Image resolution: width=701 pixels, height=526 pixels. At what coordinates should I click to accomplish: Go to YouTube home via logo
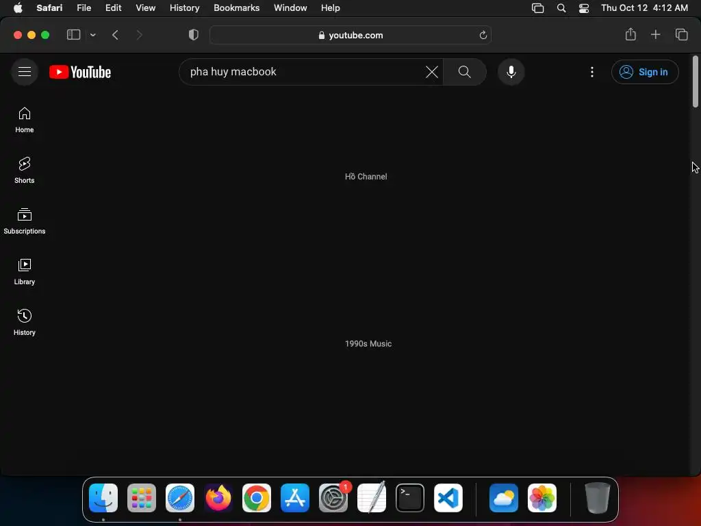(x=80, y=72)
